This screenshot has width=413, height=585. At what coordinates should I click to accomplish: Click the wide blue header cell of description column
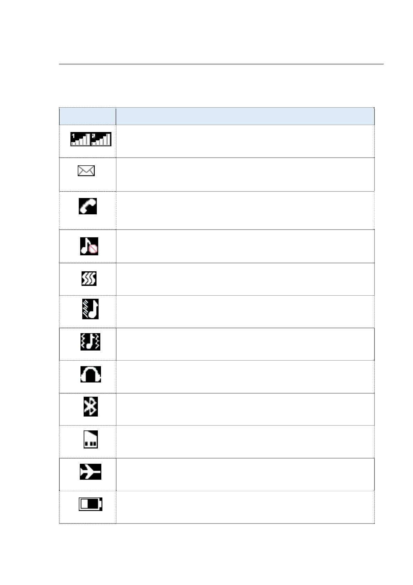(245, 116)
